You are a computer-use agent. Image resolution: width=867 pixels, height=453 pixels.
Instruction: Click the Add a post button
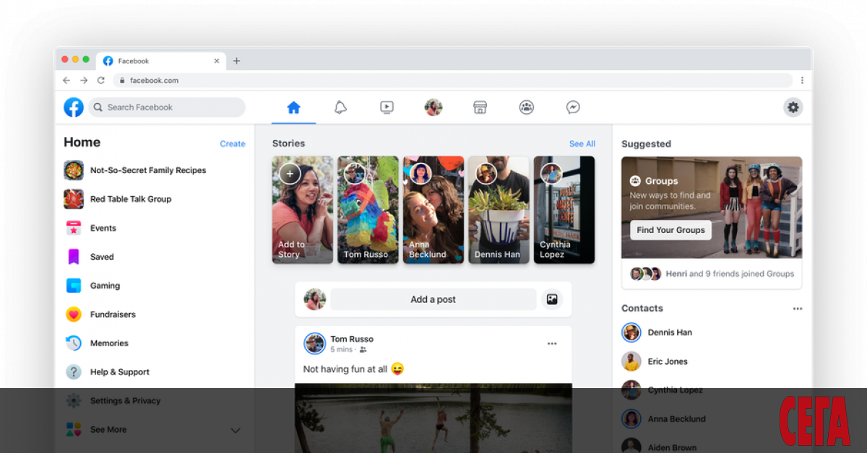point(433,299)
